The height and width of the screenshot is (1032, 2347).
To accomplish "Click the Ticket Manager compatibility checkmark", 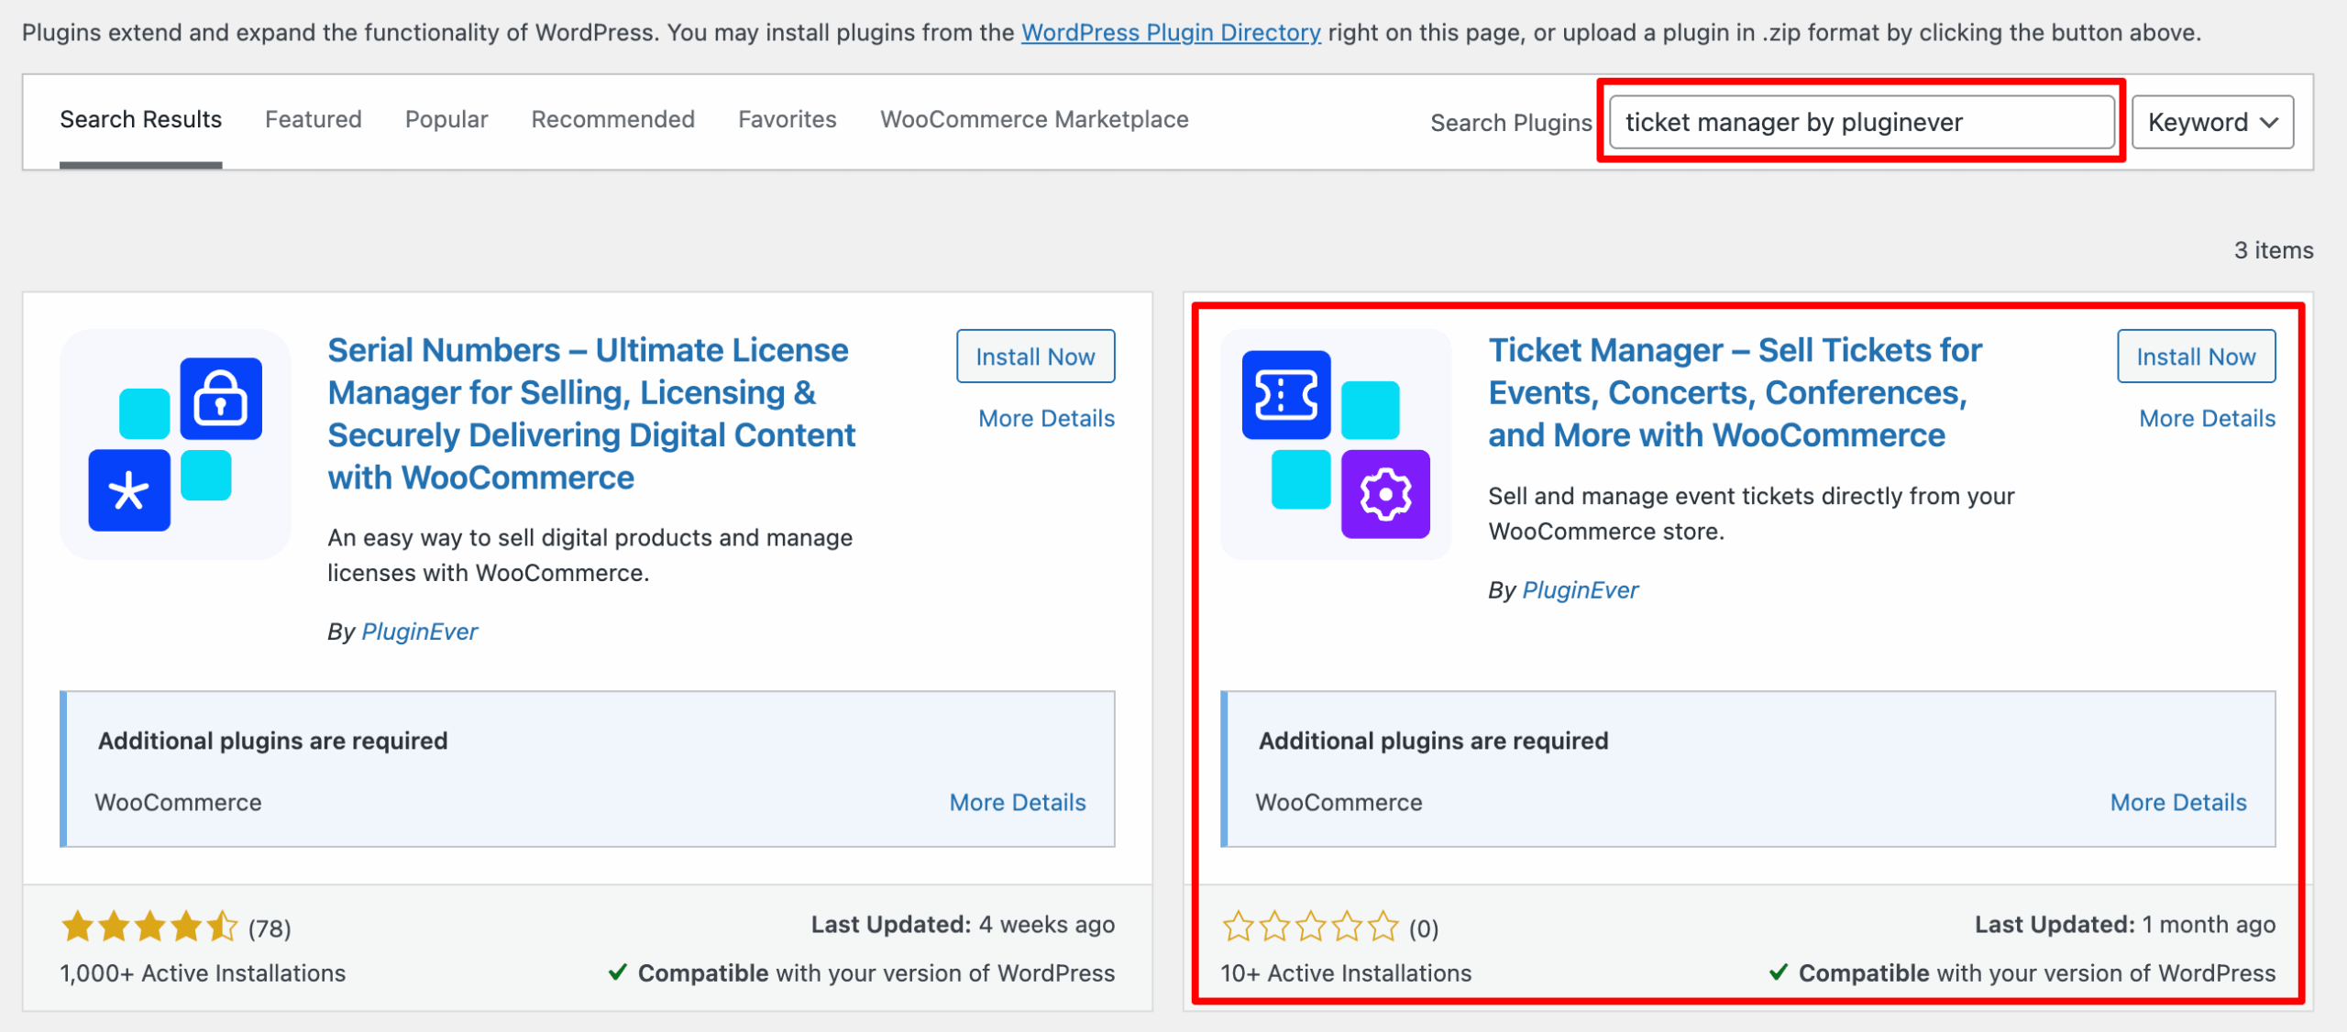I will coord(1779,972).
